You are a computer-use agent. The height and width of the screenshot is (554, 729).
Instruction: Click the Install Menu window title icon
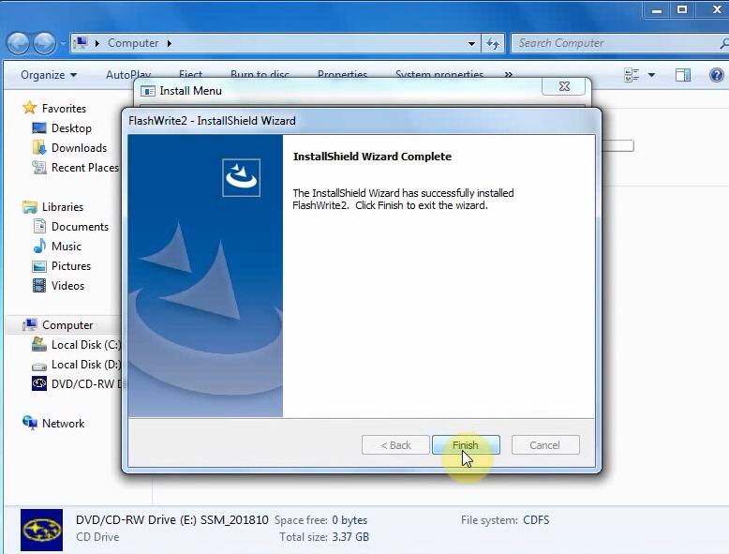[x=148, y=91]
